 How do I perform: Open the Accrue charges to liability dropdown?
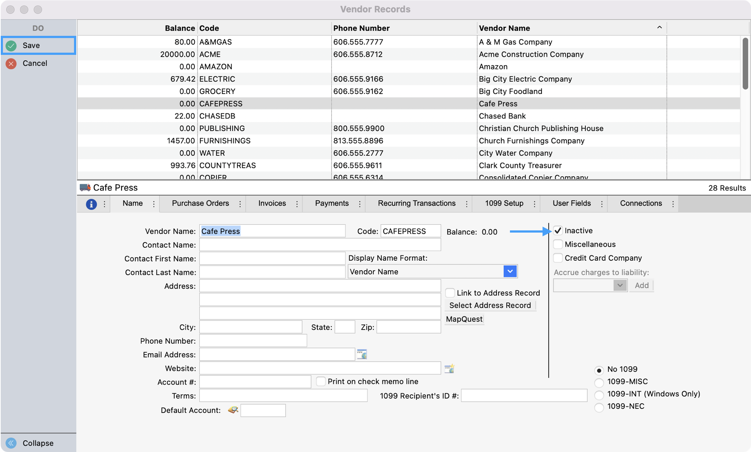tap(620, 286)
